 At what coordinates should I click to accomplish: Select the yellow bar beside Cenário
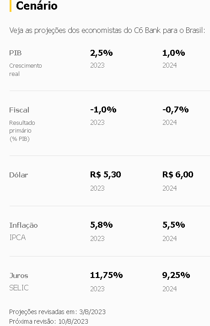click(11, 6)
